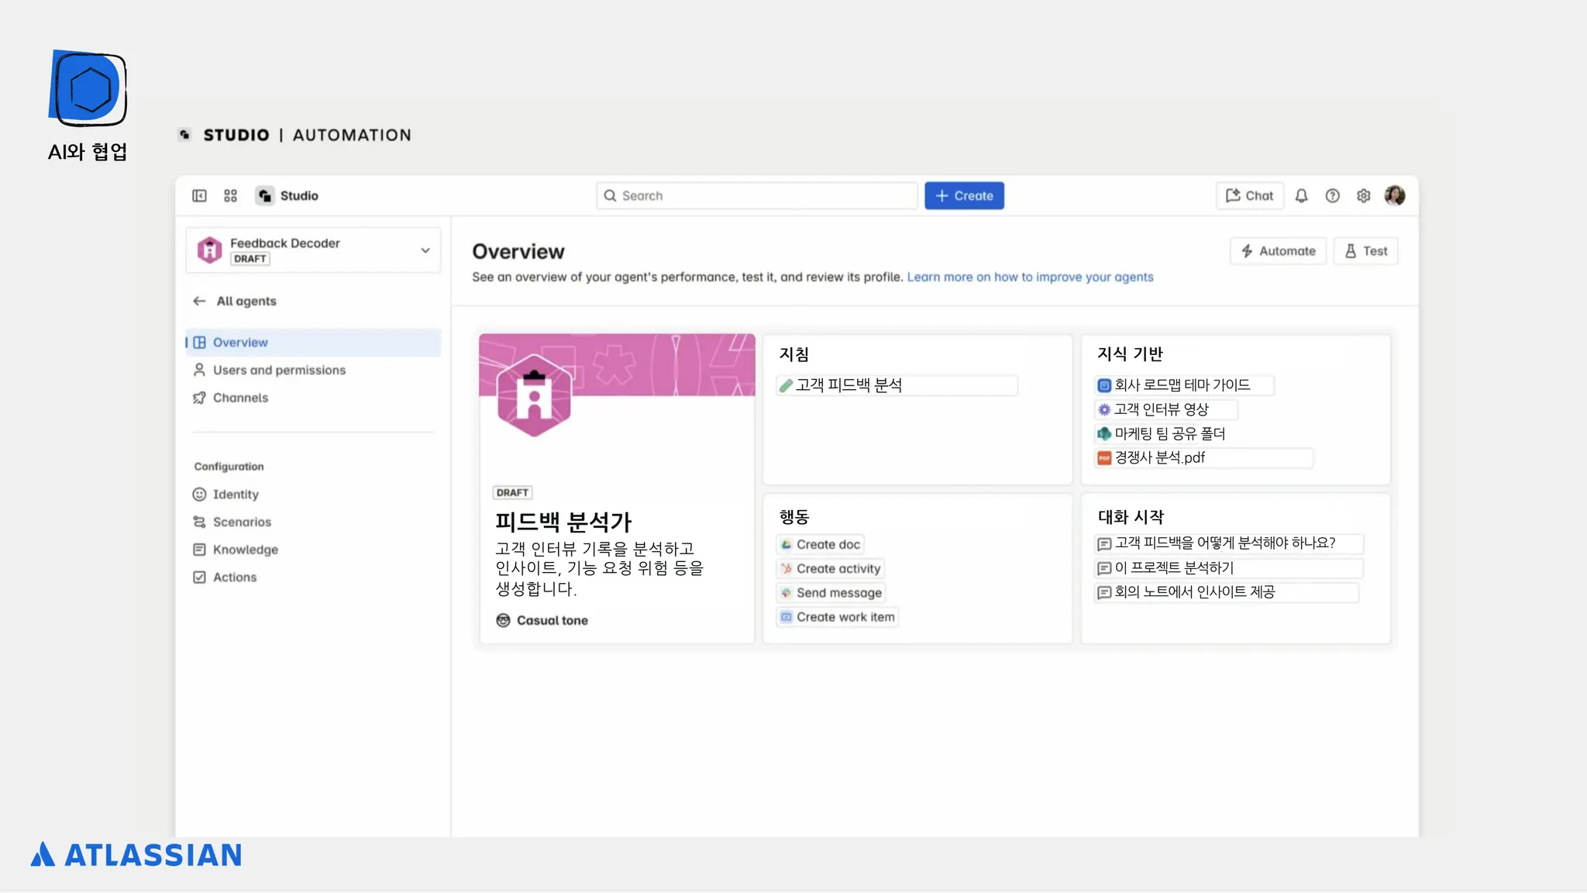Click the Create work item icon

[x=787, y=617]
